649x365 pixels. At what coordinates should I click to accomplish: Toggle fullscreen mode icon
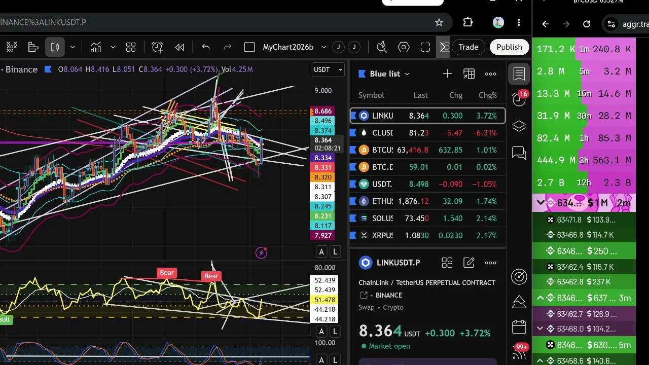pyautogui.click(x=425, y=47)
